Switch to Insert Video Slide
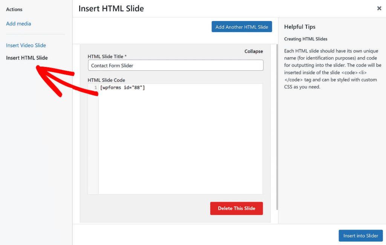 26,45
